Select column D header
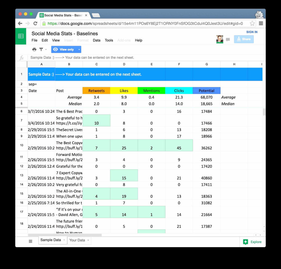Image resolution: width=281 pixels, height=269 pixels. coord(124,64)
